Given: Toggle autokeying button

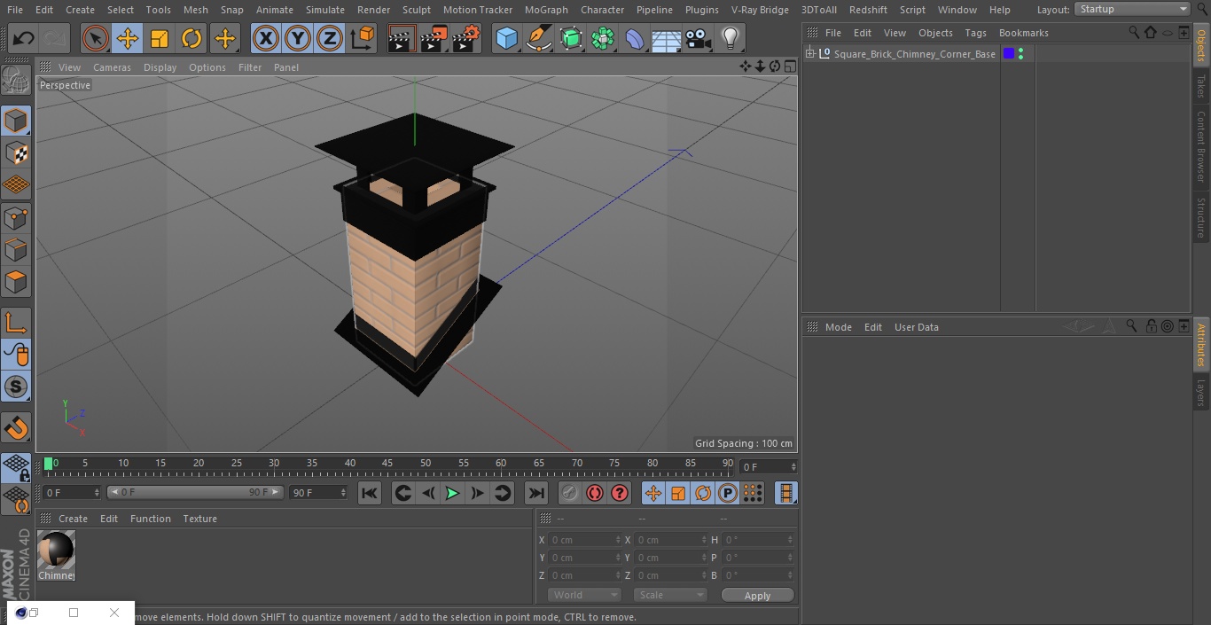Looking at the screenshot, I should click(x=595, y=494).
